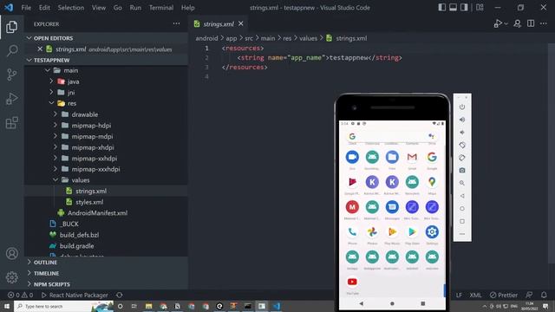Screen dimensions: 555x312
Task: Open the Source Control view
Action: 11,75
